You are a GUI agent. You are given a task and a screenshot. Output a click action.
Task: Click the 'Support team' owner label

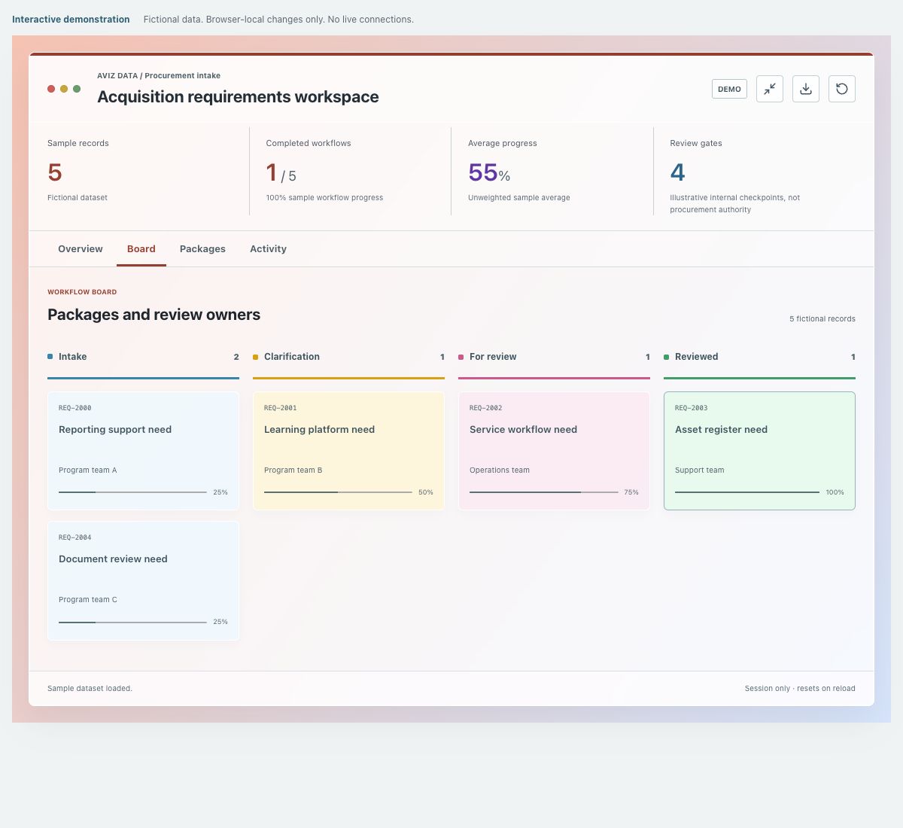coord(700,470)
